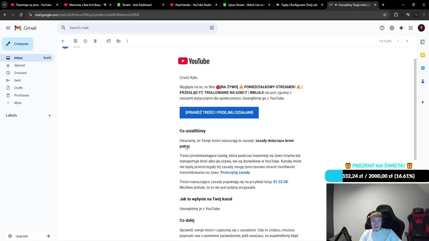Click the Search mail field
The image size is (429, 241).
137,28
